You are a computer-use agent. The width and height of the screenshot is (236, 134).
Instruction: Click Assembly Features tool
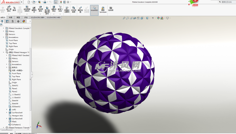tap(54, 9)
